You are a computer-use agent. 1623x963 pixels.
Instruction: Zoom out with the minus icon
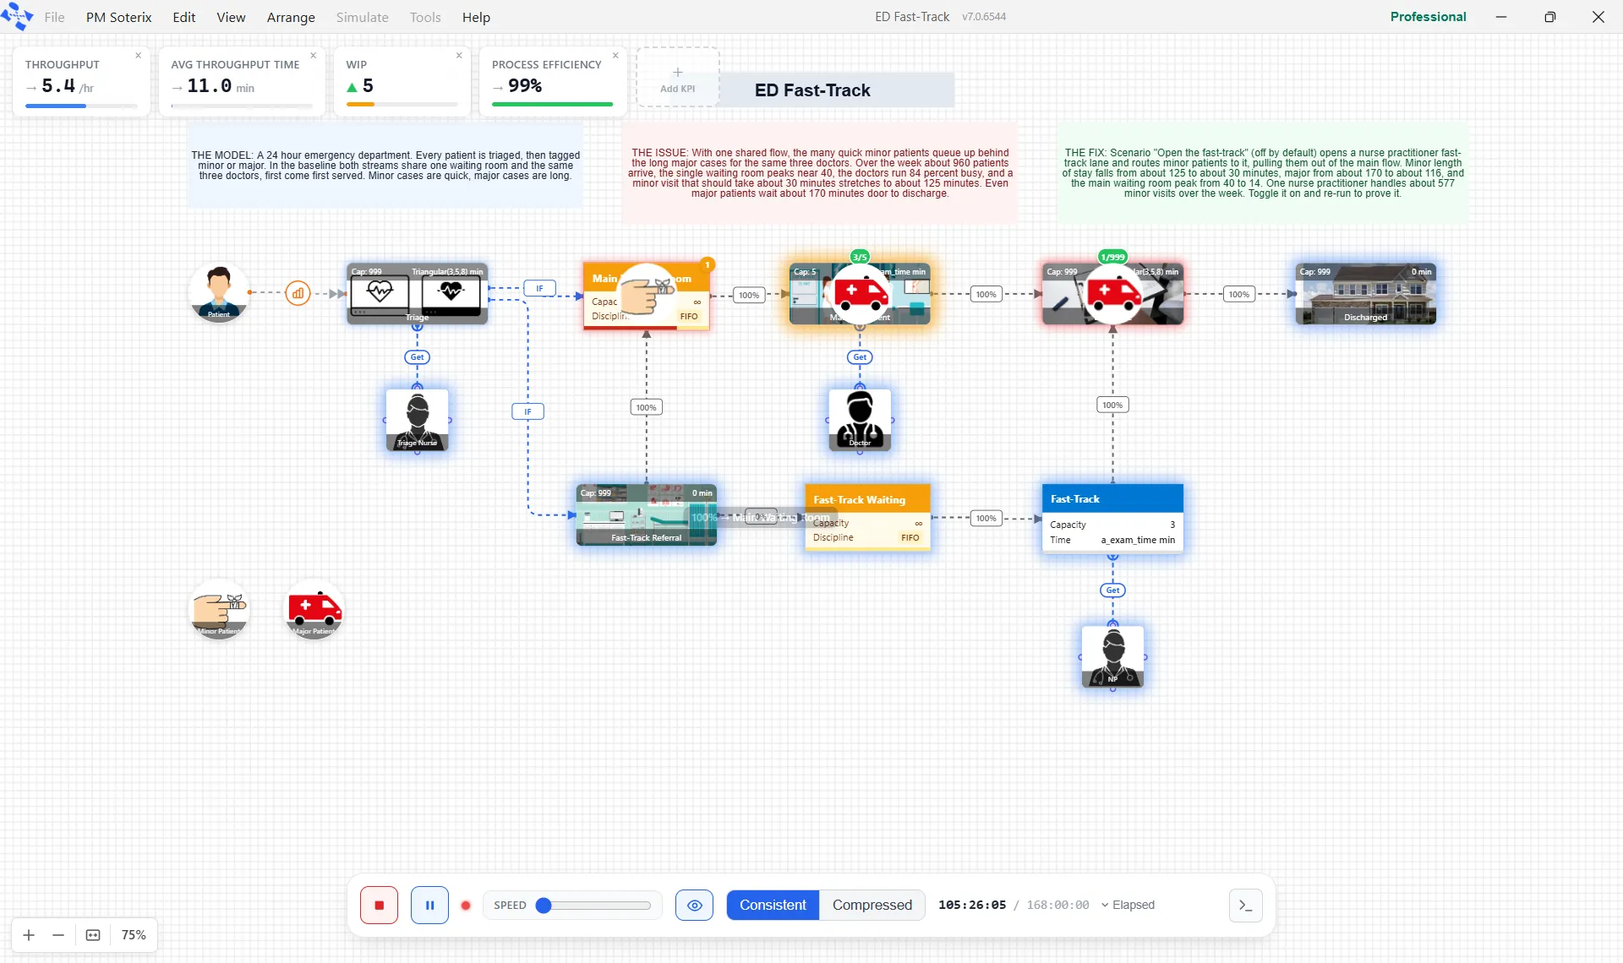point(58,934)
